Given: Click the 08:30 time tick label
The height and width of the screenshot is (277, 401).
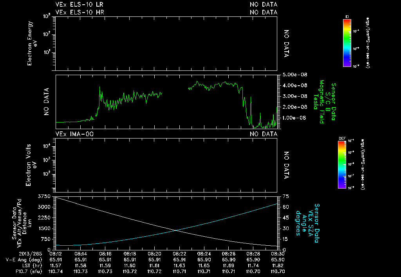Looking at the screenshot, I should (278, 254).
